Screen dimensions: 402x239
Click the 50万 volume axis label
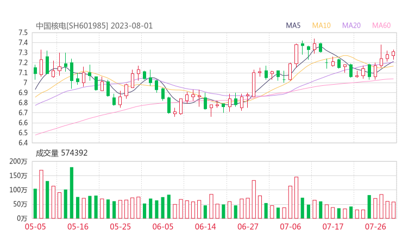point(20,204)
